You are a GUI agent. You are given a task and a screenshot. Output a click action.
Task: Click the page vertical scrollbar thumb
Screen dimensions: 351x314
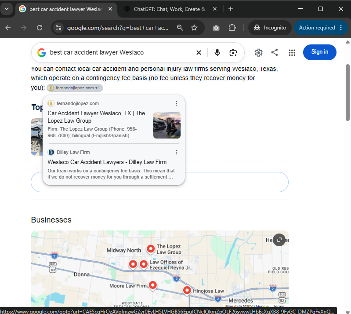[347, 92]
